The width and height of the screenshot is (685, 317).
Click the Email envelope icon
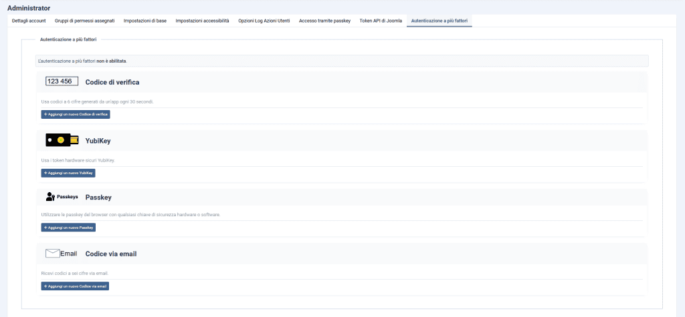tap(62, 254)
